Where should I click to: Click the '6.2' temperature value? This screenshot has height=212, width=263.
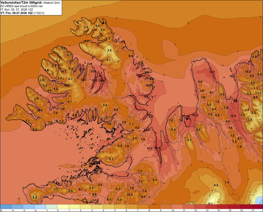pyautogui.click(x=120, y=146)
